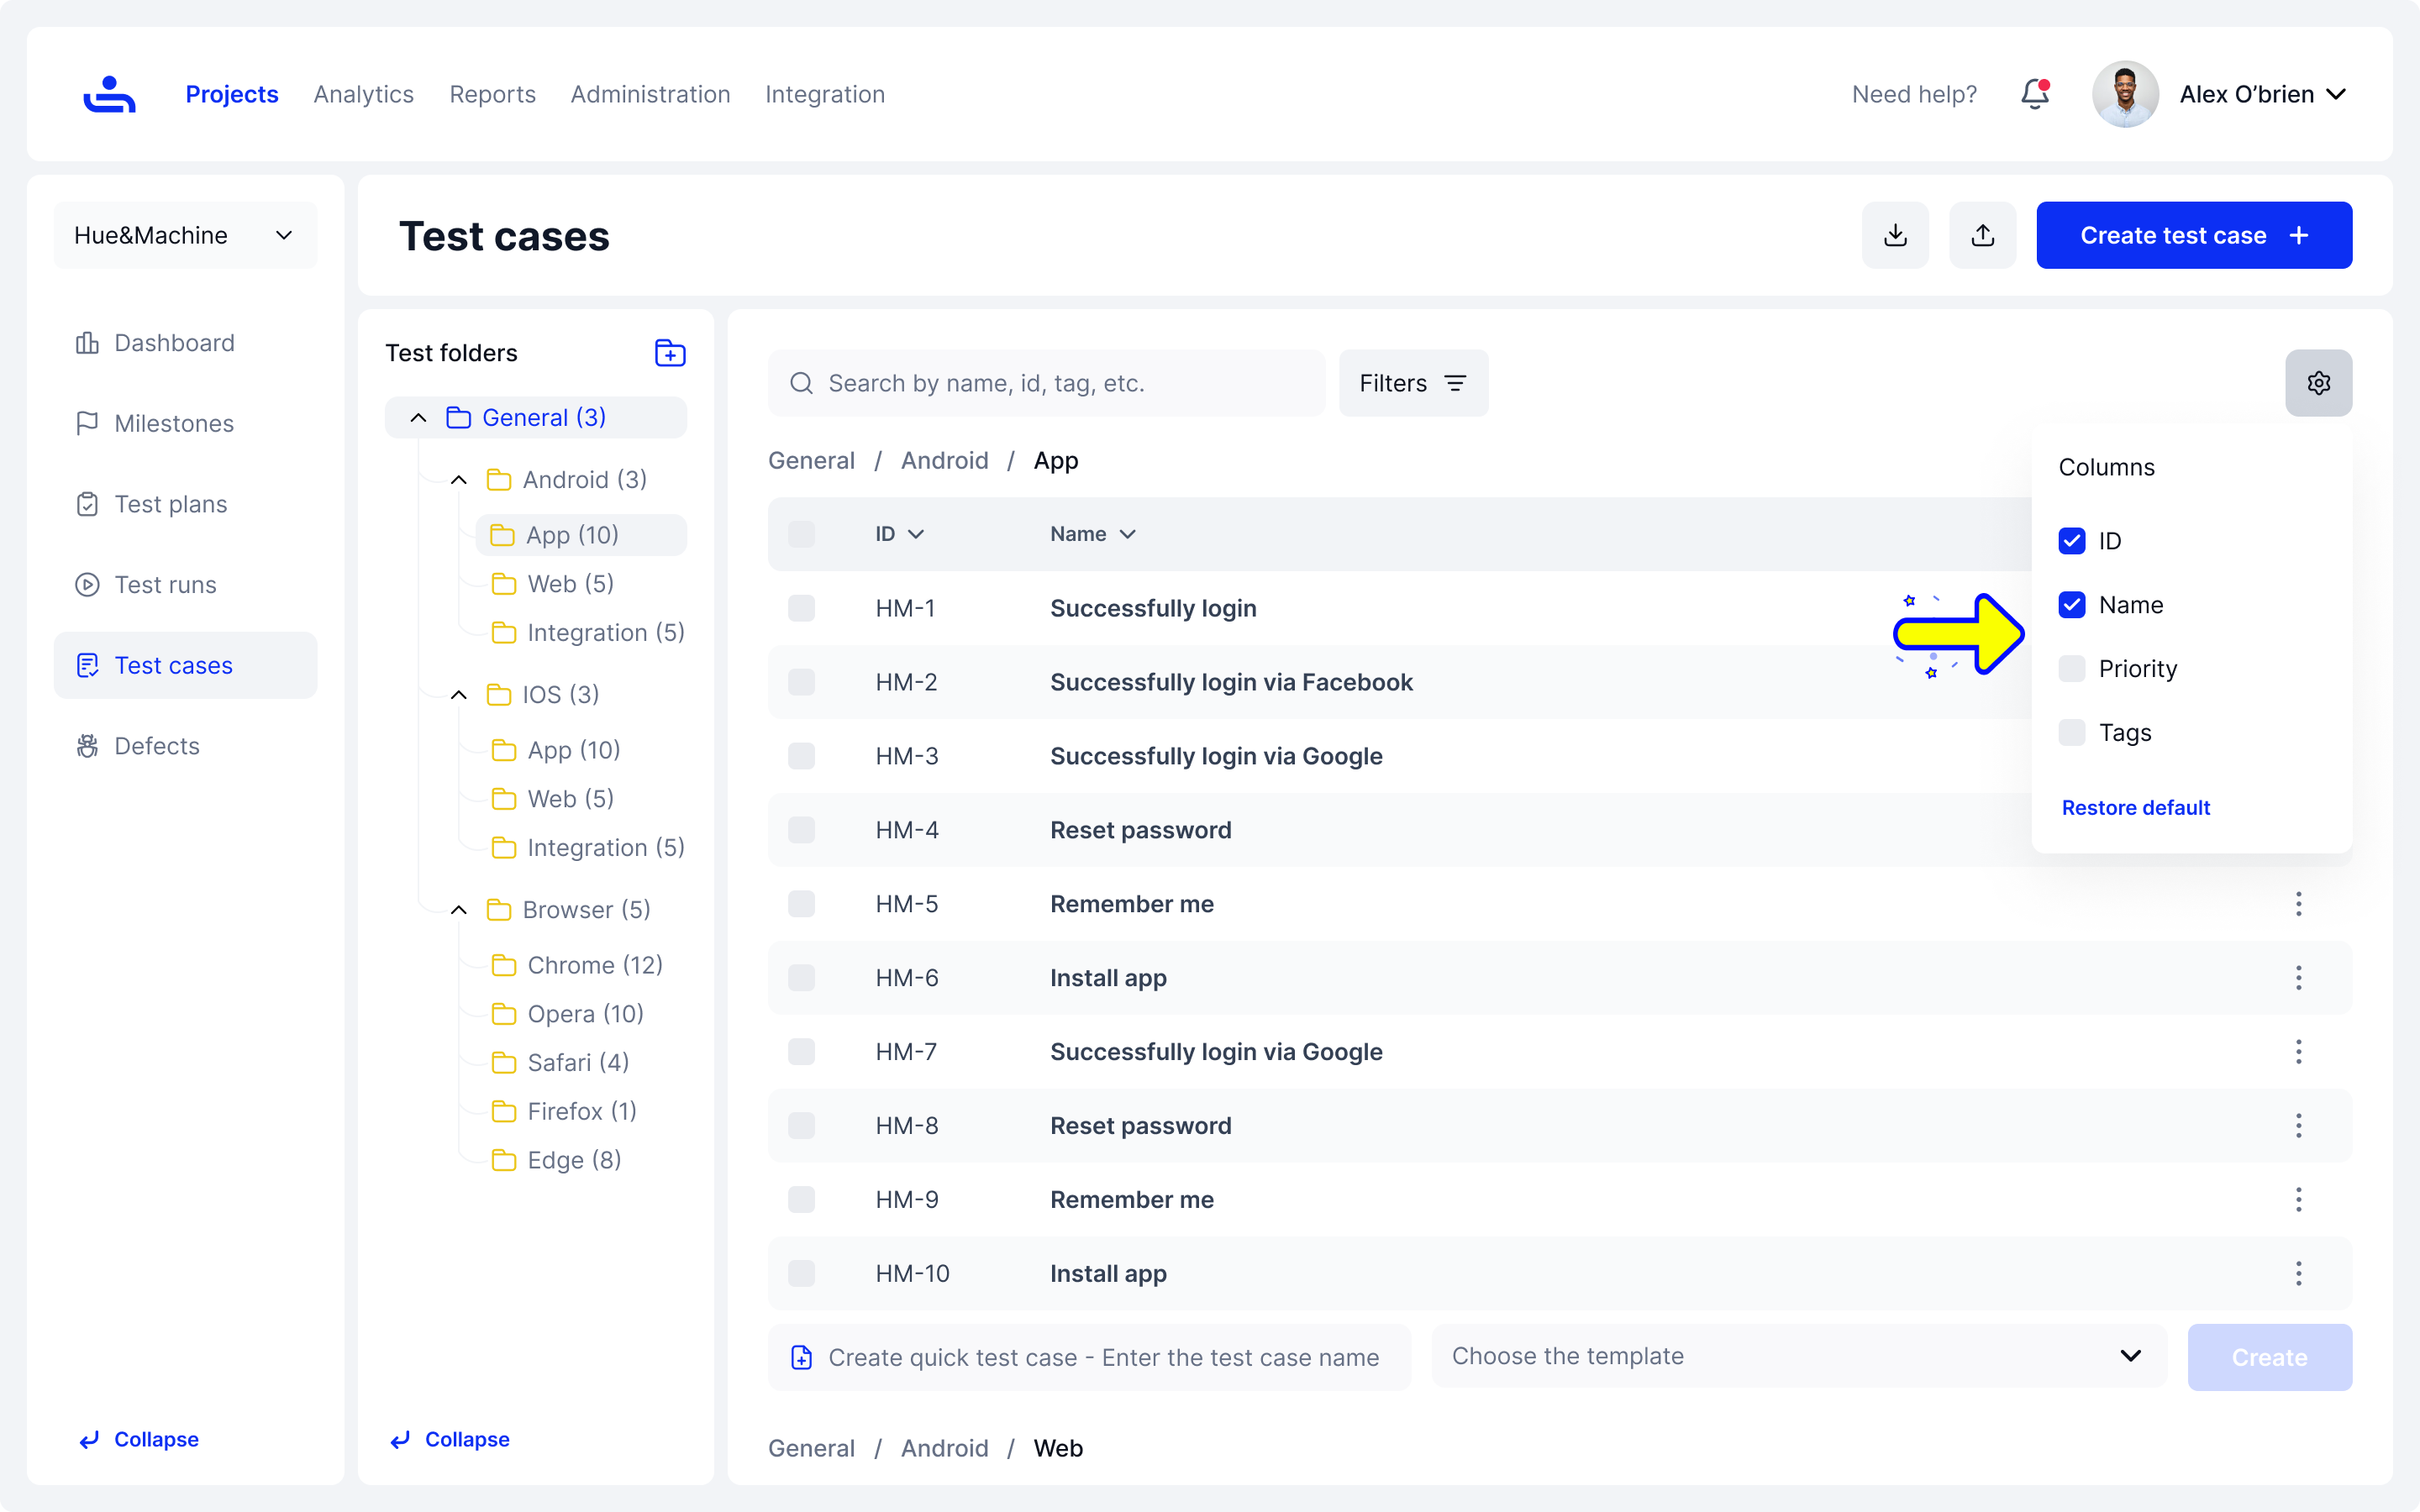
Task: Collapse the Android folder chevron
Action: (458, 480)
